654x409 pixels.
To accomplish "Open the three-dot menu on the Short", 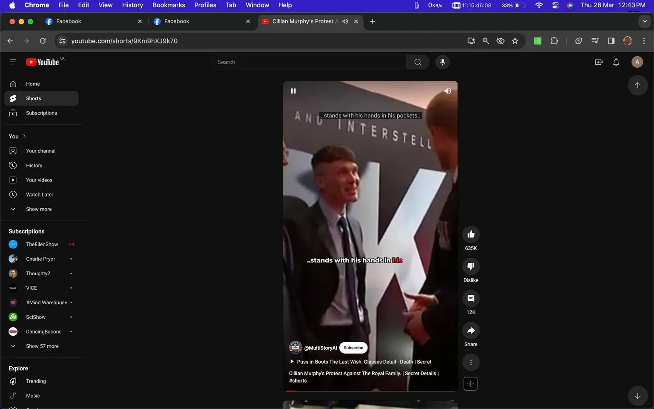I will [470, 362].
